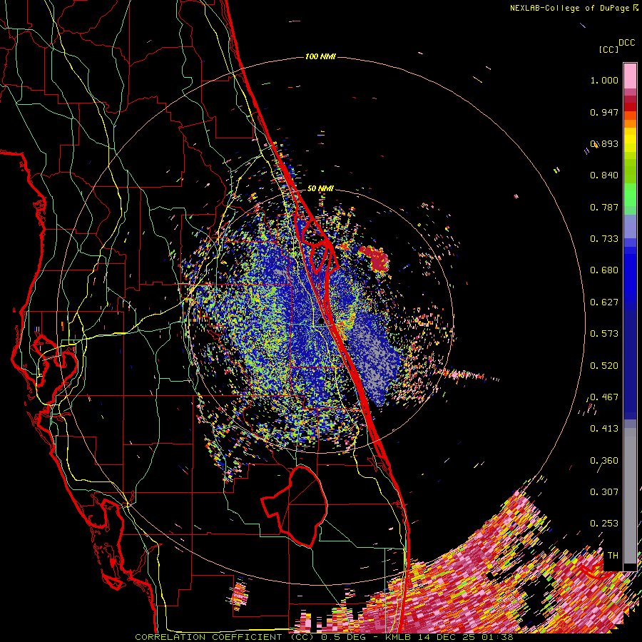
Task: Click the 0.893 value on the color scale
Action: pos(604,143)
